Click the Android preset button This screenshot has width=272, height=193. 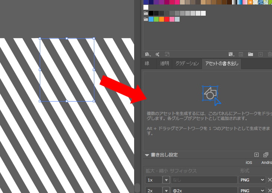click(x=266, y=163)
